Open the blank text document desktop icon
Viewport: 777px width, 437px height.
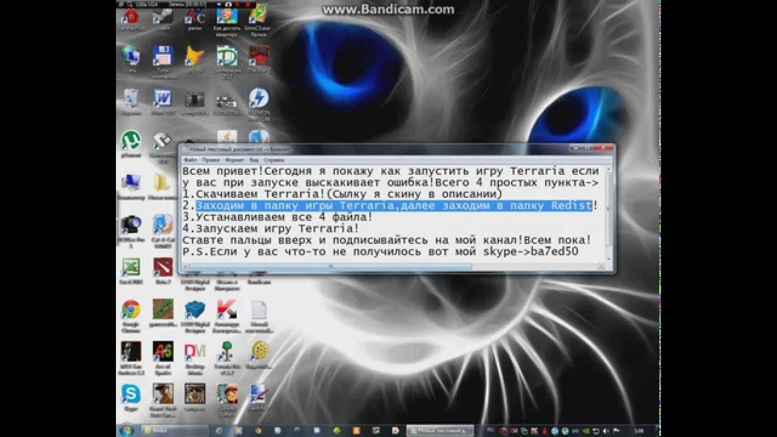click(x=259, y=310)
